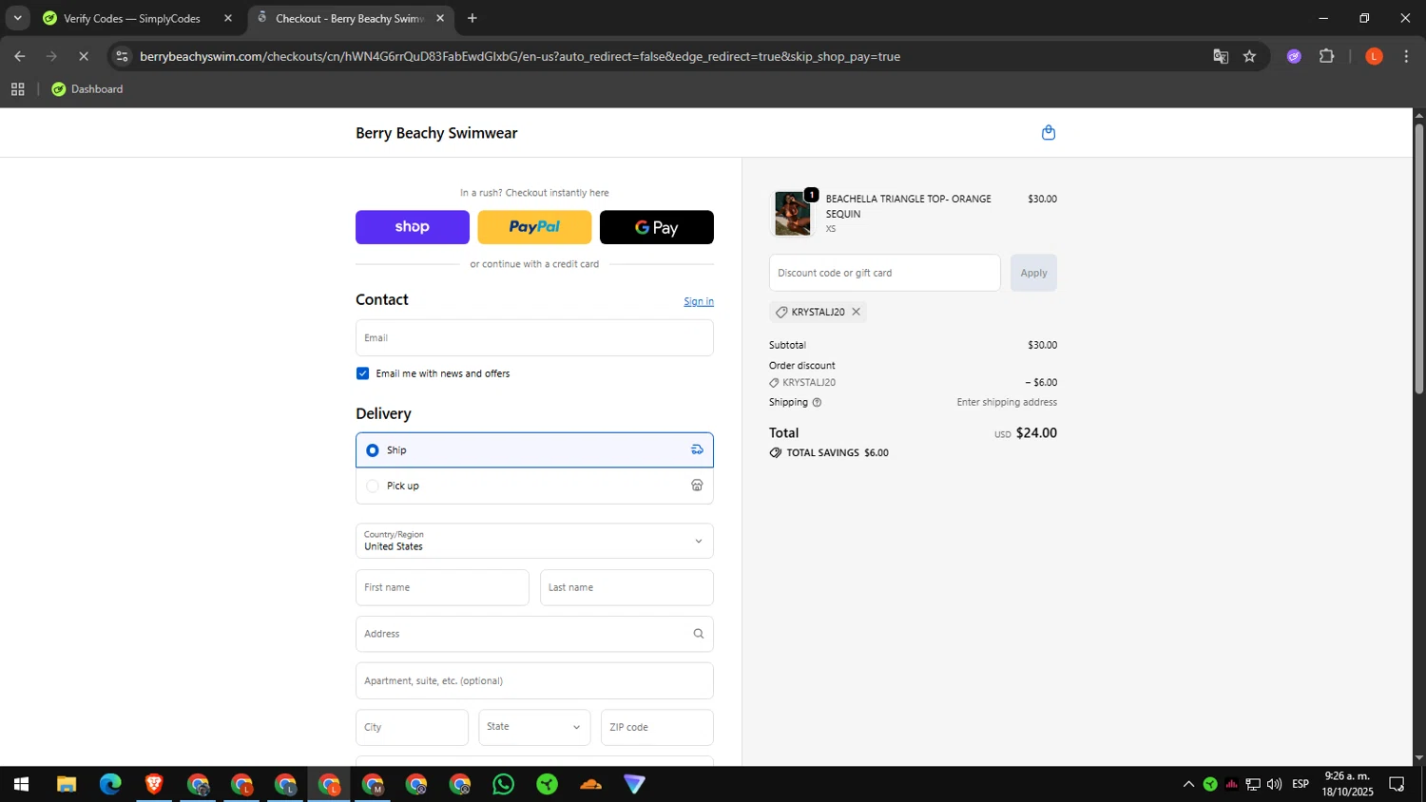Open the purple triangle VPN app in taskbar
This screenshot has width=1426, height=802.
(635, 784)
